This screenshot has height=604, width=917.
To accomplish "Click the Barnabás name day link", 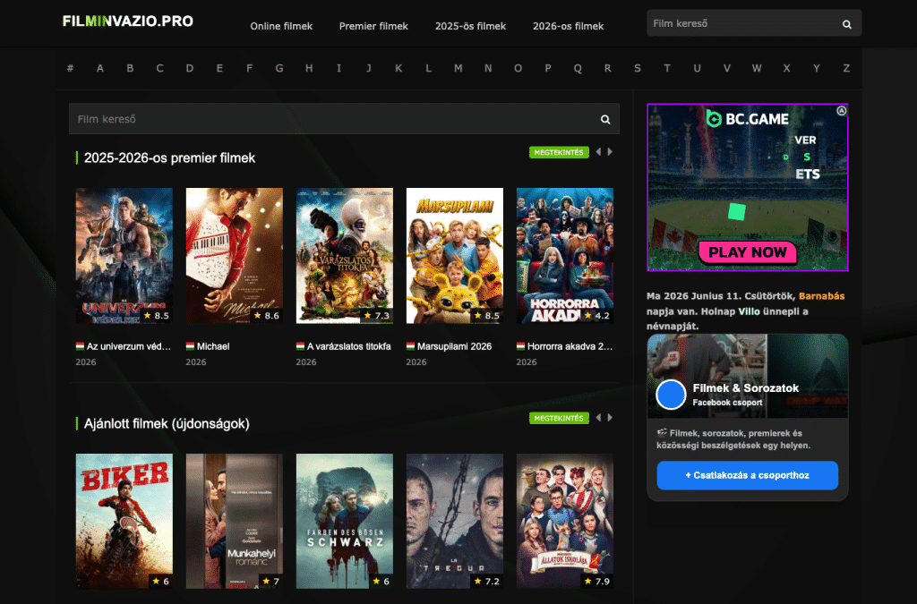I will click(821, 296).
